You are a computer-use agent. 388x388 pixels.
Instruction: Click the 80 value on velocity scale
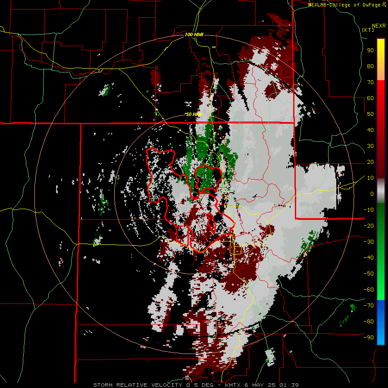pyautogui.click(x=370, y=66)
